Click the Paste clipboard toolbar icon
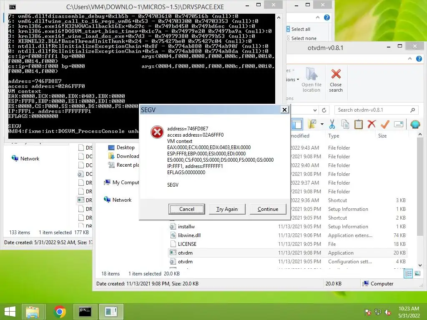This screenshot has width=427, height=320. tap(358, 124)
